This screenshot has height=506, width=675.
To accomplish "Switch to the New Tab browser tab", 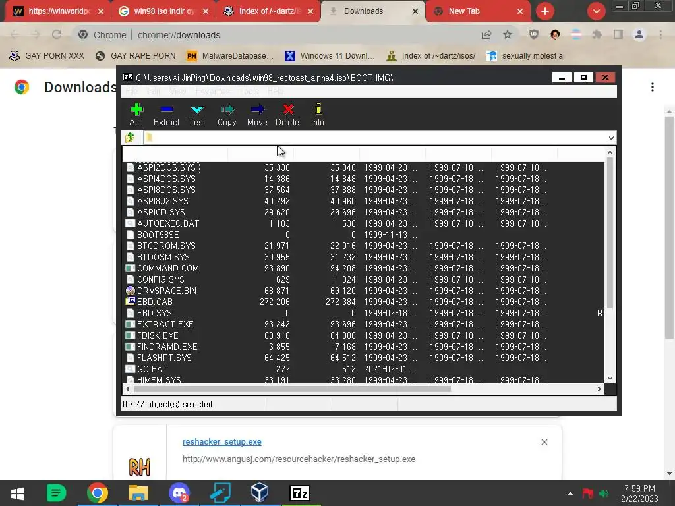I will point(478,11).
